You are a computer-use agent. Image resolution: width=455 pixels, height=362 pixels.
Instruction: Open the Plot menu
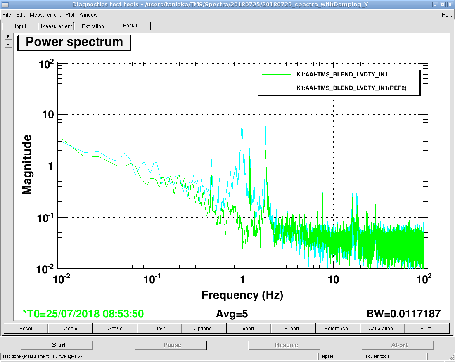[70, 15]
